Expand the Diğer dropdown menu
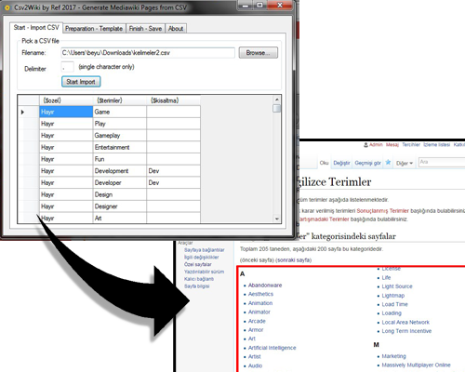Viewport: 465px width, 372px height. [405, 164]
